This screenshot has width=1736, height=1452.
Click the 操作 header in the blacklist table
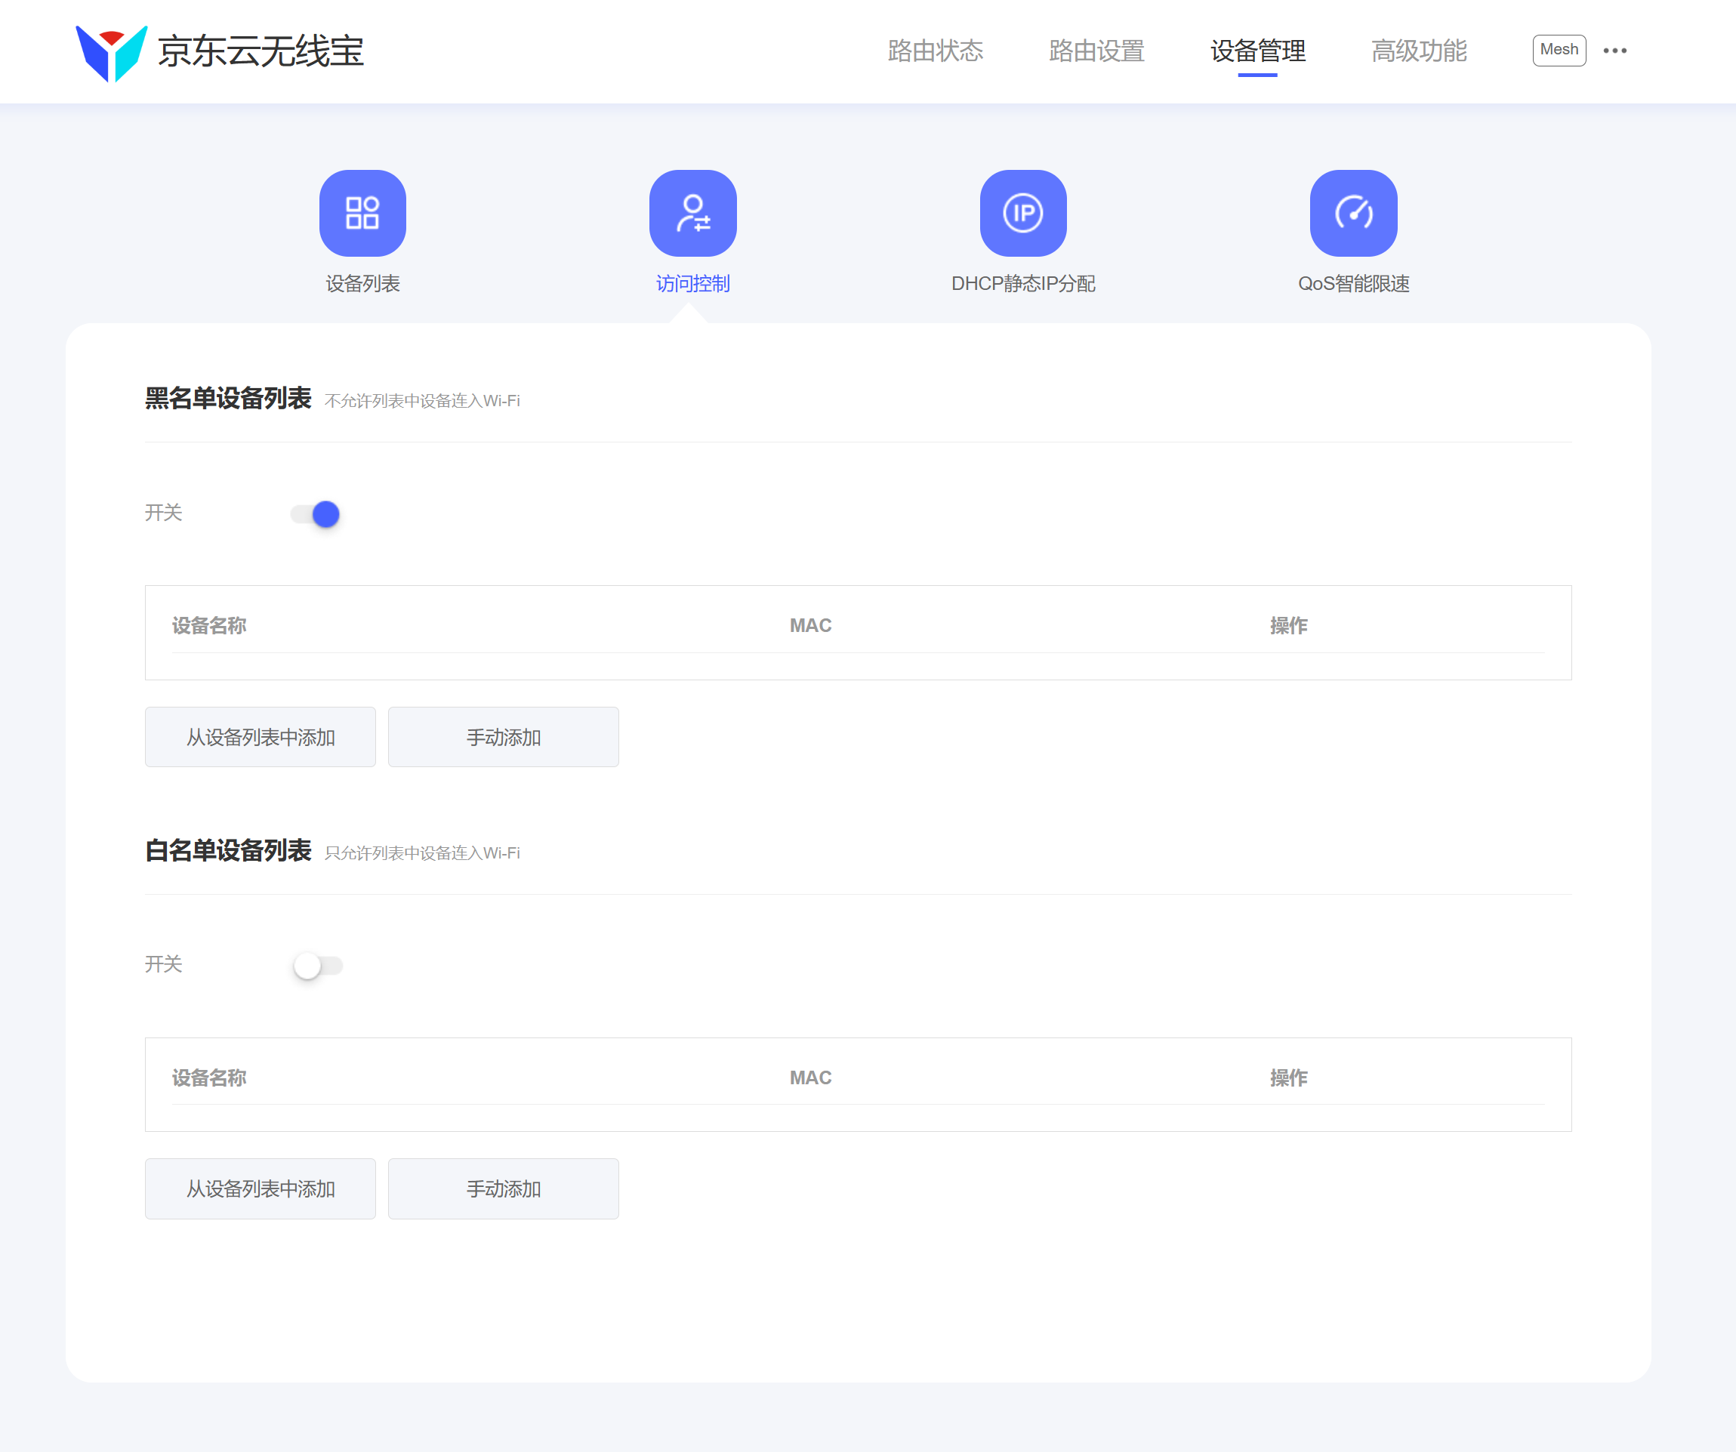click(1289, 626)
